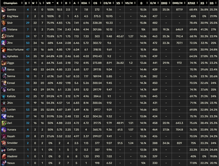Sort by KDA column header
Screen dimensions: 219x166
pos(86,3)
